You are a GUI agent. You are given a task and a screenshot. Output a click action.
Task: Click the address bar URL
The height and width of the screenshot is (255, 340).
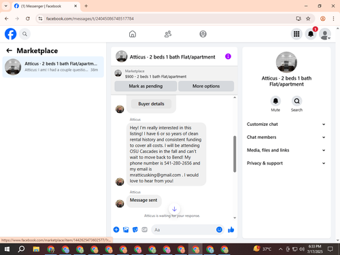[90, 18]
